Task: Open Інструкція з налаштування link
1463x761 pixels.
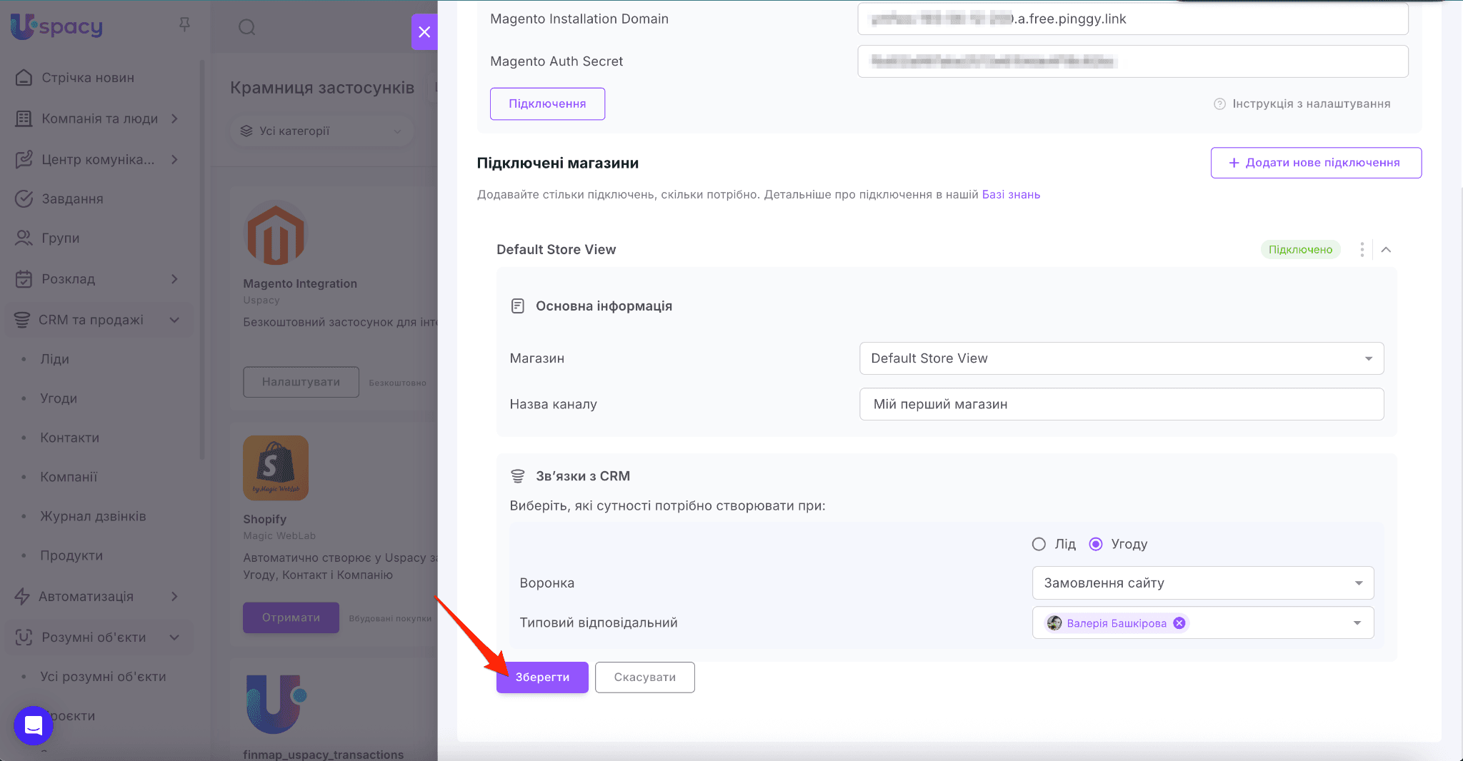Action: 1311,104
